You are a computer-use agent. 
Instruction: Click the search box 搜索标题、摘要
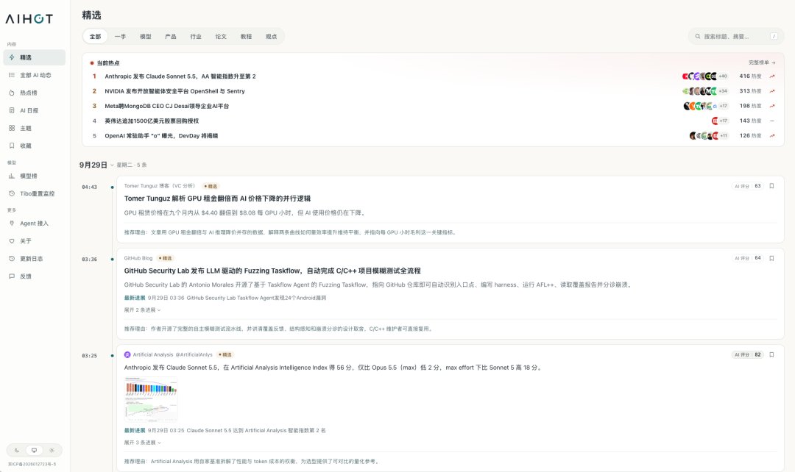(735, 37)
